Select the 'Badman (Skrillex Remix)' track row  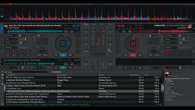click(x=82, y=80)
